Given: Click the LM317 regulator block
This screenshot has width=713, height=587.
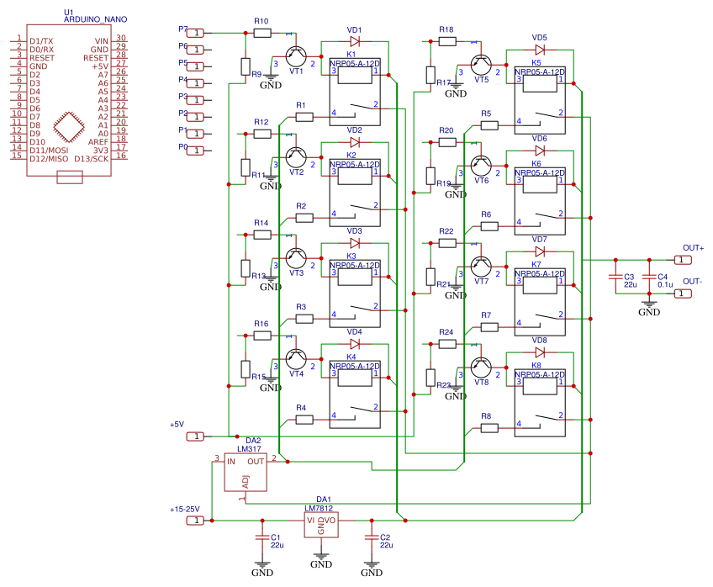Looking at the screenshot, I should tap(246, 473).
